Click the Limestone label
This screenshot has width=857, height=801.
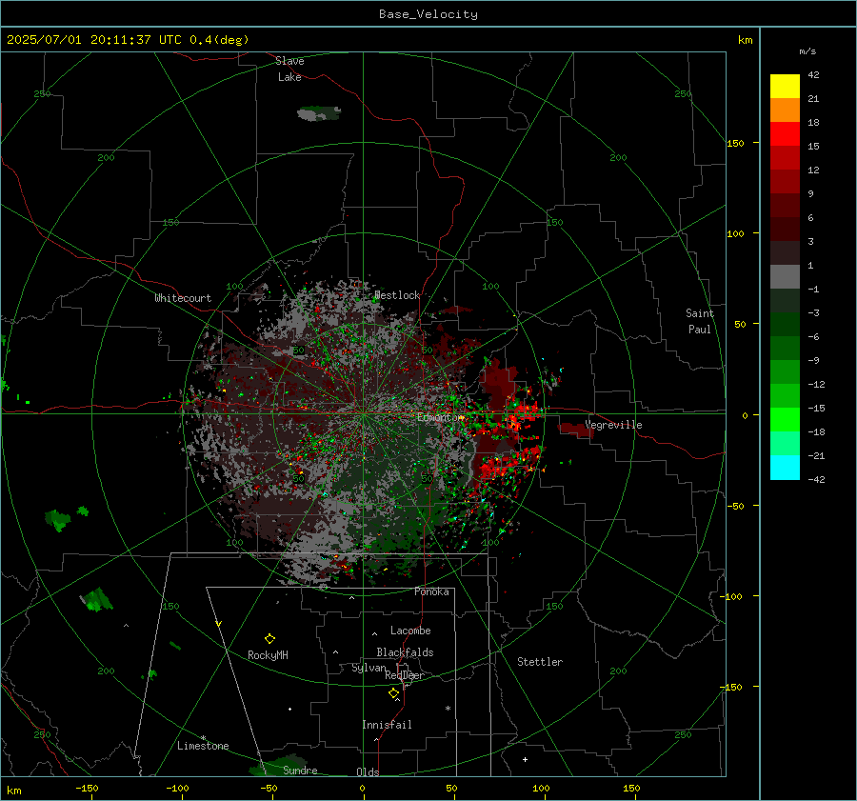pos(203,746)
